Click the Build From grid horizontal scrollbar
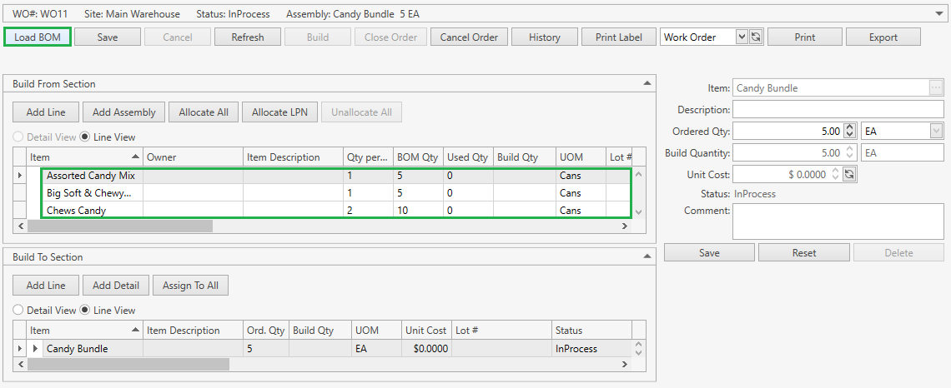This screenshot has width=951, height=388. 120,226
